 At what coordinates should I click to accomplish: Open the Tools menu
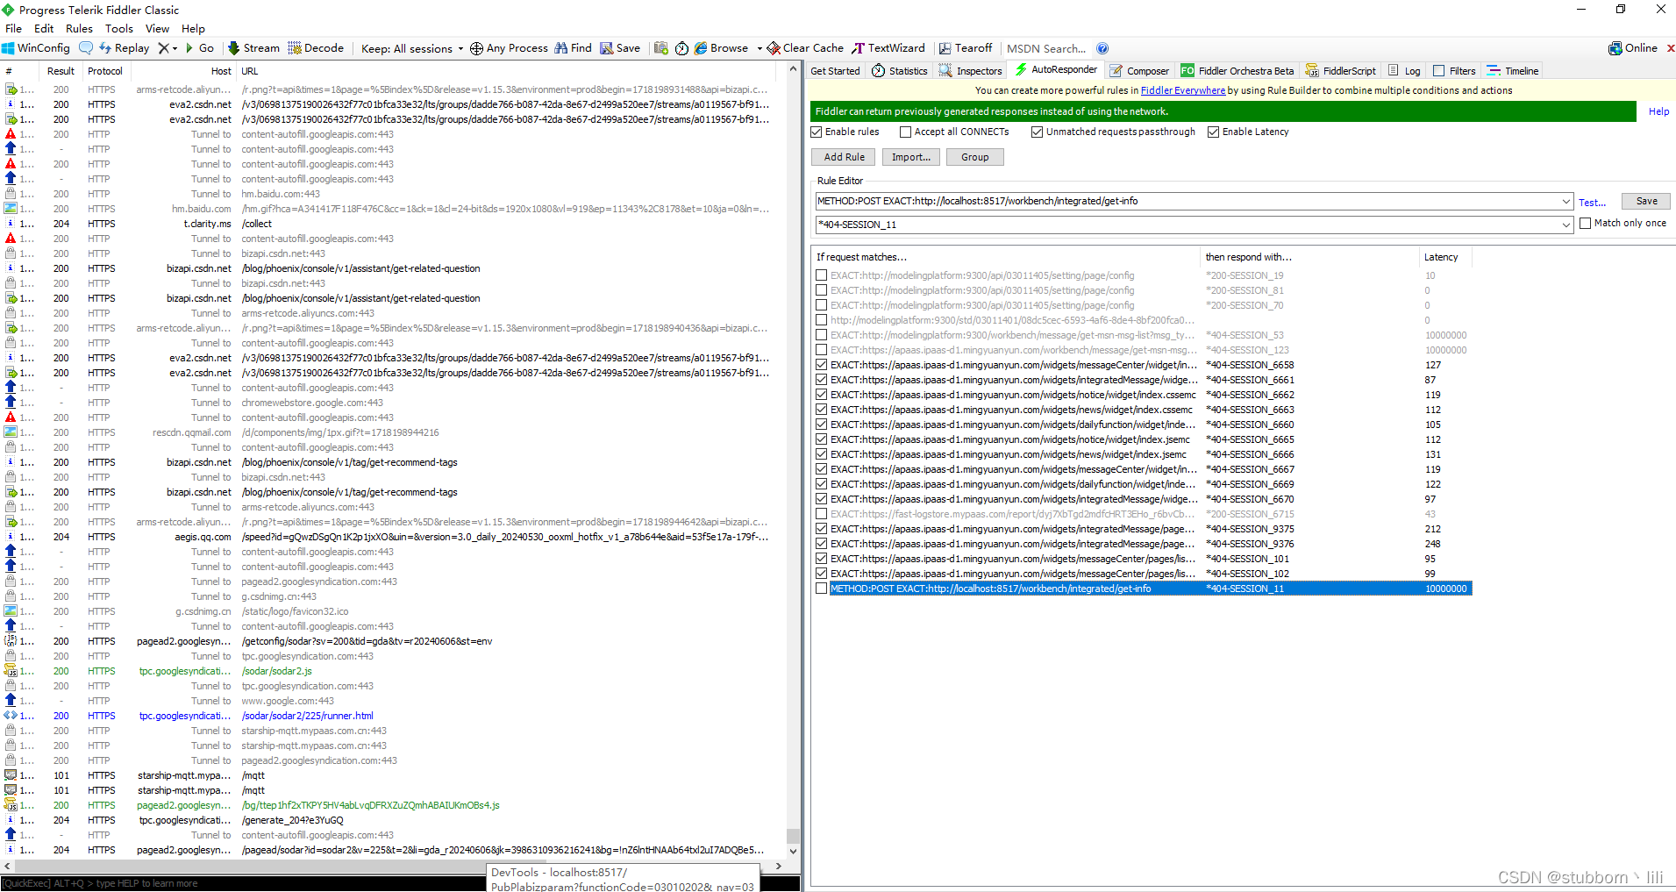tap(119, 29)
